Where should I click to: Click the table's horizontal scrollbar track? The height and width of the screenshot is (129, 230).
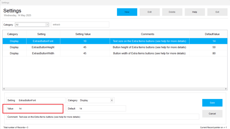coord(115,89)
